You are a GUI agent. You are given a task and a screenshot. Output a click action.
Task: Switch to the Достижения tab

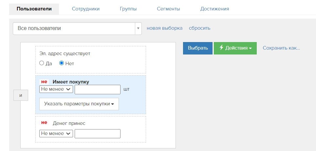click(x=214, y=9)
